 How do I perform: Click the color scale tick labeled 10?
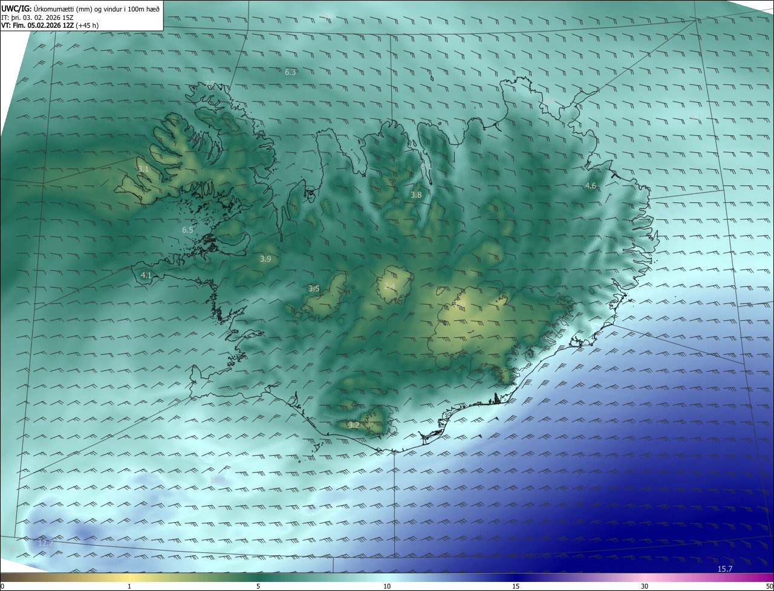(x=387, y=586)
